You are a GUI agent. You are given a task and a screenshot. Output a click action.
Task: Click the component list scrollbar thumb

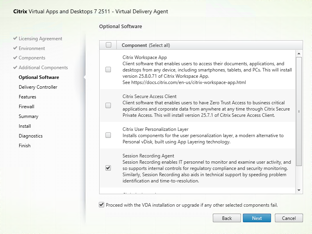point(299,111)
